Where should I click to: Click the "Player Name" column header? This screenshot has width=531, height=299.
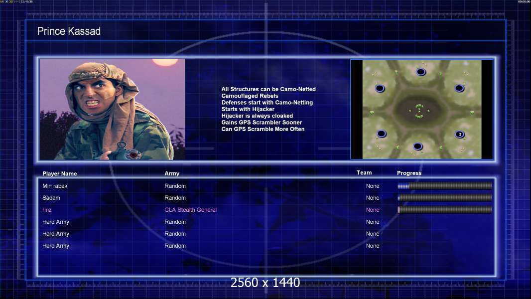coord(60,174)
